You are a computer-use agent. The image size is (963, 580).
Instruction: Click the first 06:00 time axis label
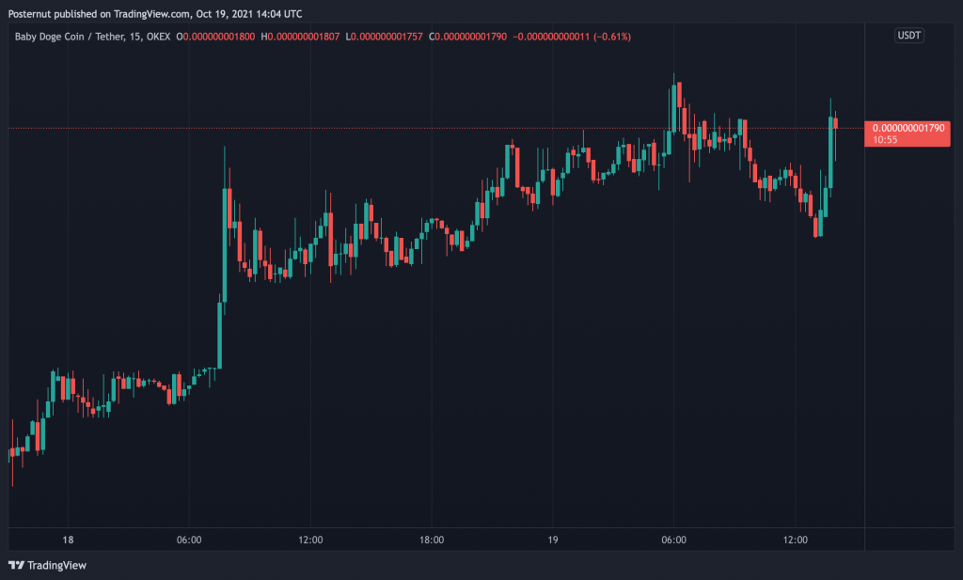pyautogui.click(x=189, y=541)
